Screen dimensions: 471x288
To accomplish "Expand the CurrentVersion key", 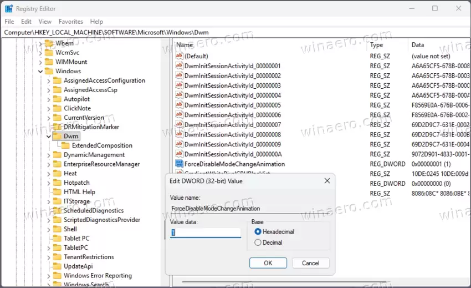I will pos(49,118).
